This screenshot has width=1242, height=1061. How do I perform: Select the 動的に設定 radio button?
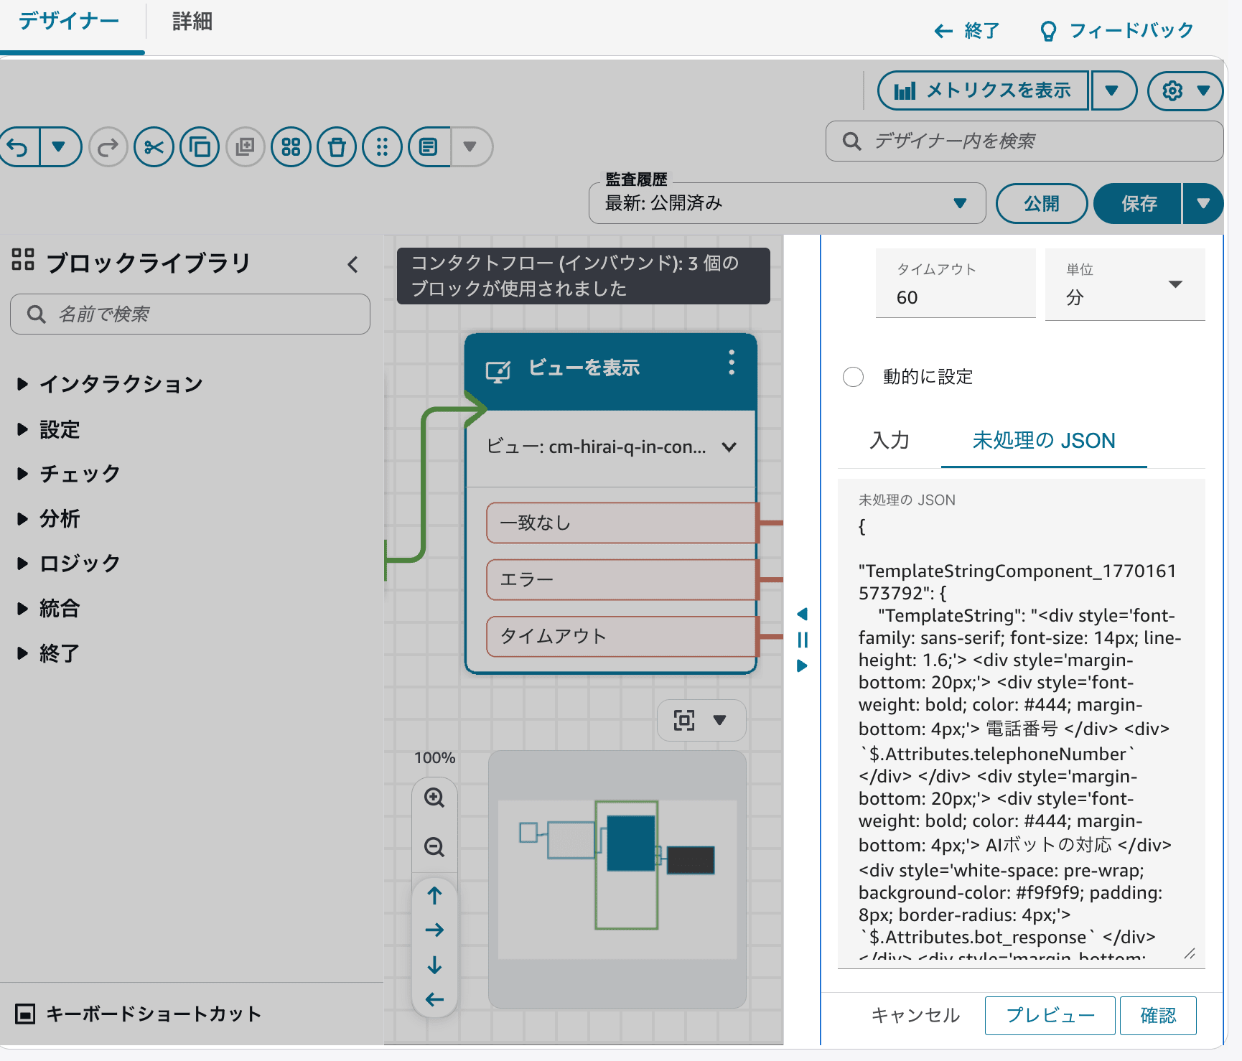(853, 376)
